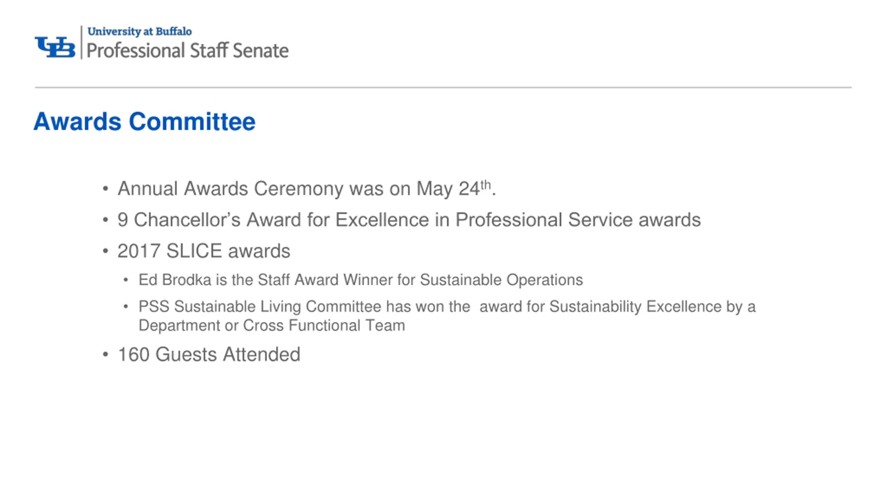Click the Department or Cross Functional Team line
887x499 pixels.
point(272,325)
